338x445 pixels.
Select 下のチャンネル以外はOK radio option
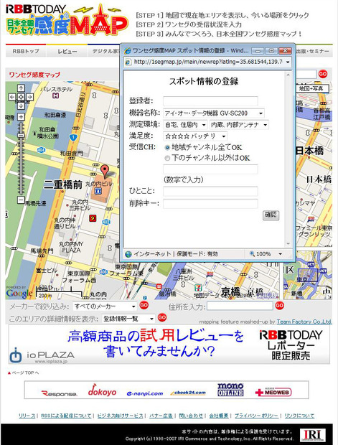167,158
